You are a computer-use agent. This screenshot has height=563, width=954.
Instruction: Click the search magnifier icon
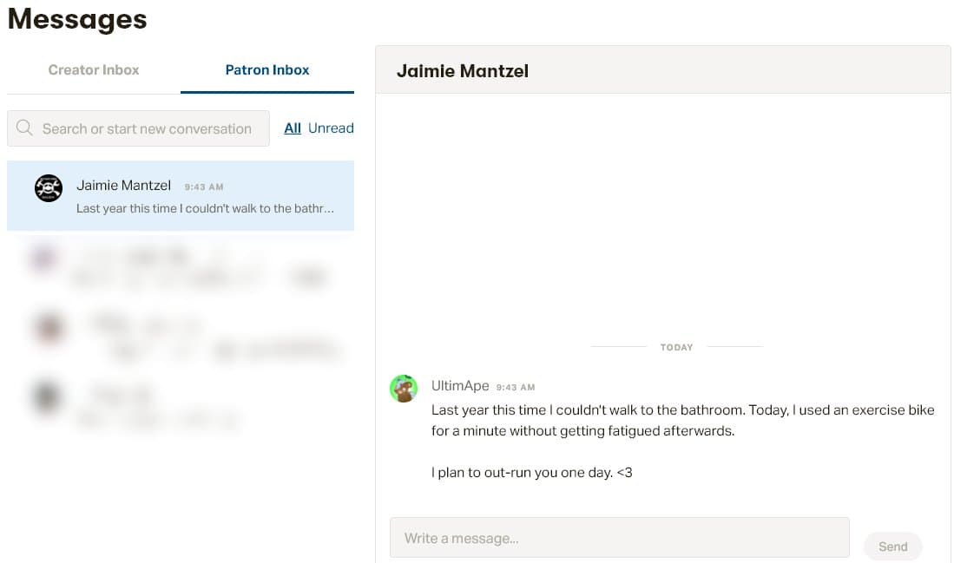coord(23,128)
